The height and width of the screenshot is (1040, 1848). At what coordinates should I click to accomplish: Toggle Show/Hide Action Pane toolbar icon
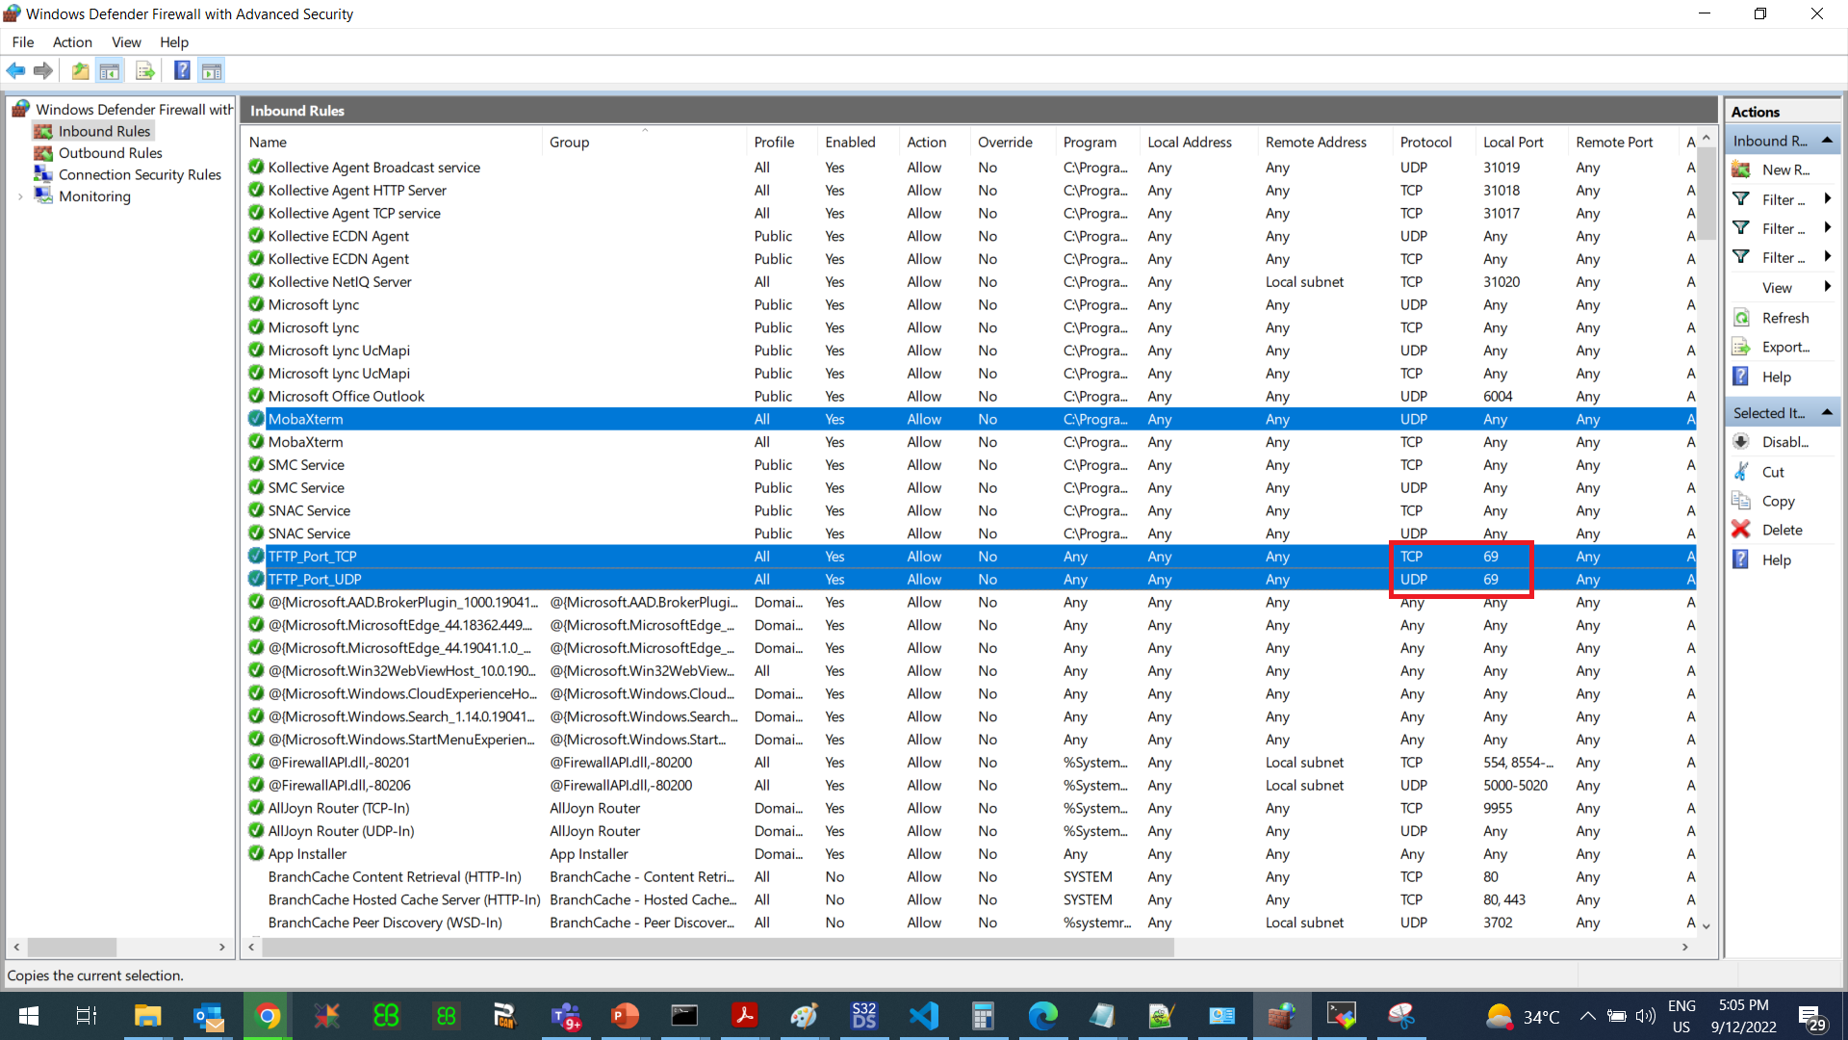pyautogui.click(x=212, y=70)
